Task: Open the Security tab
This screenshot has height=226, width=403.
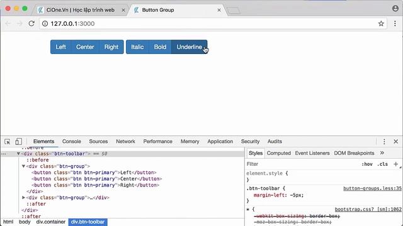Action: click(250, 141)
